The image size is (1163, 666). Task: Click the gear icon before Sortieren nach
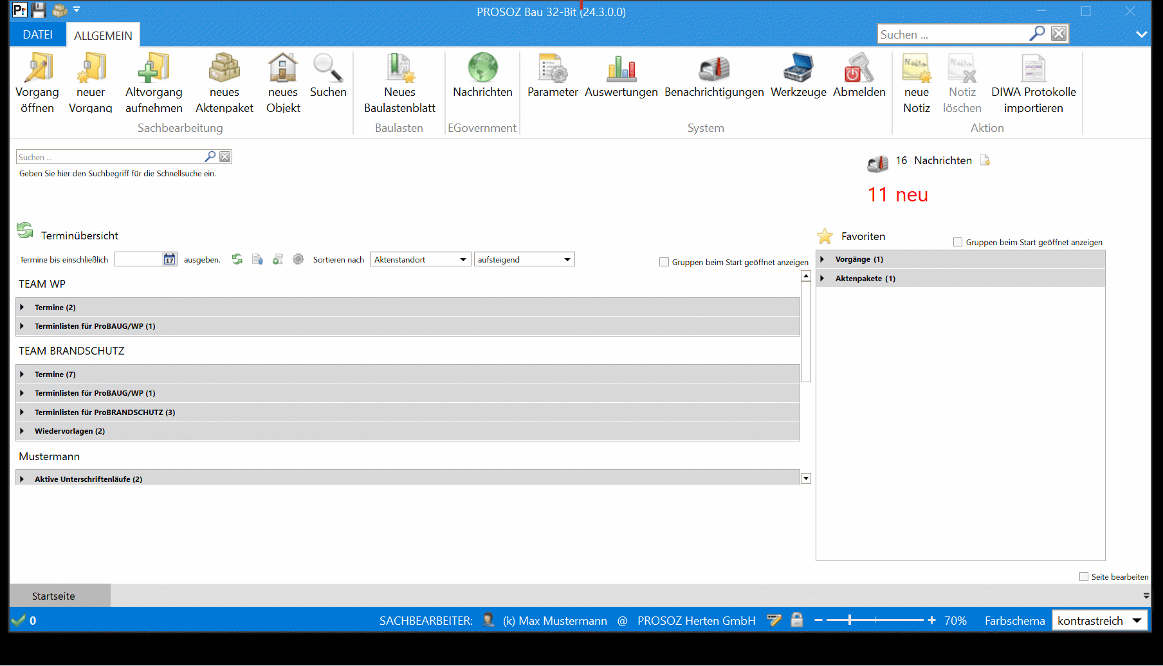(298, 259)
